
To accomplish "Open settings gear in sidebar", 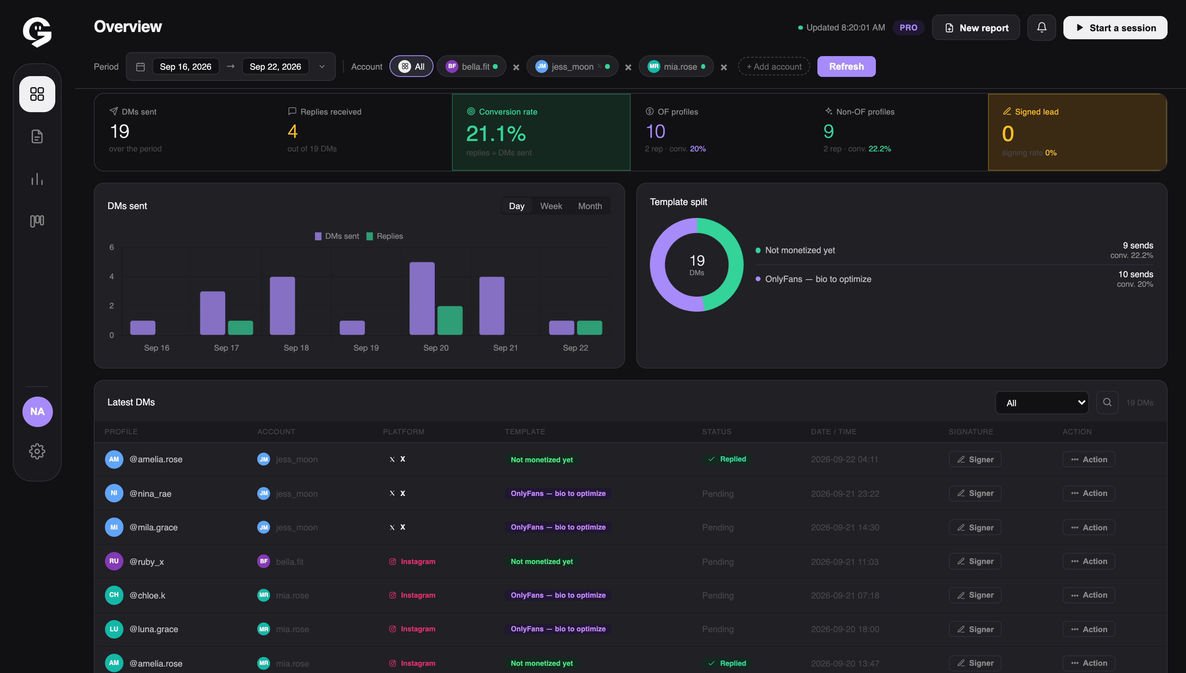I will (37, 451).
